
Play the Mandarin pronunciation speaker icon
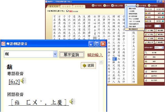pos(72,101)
